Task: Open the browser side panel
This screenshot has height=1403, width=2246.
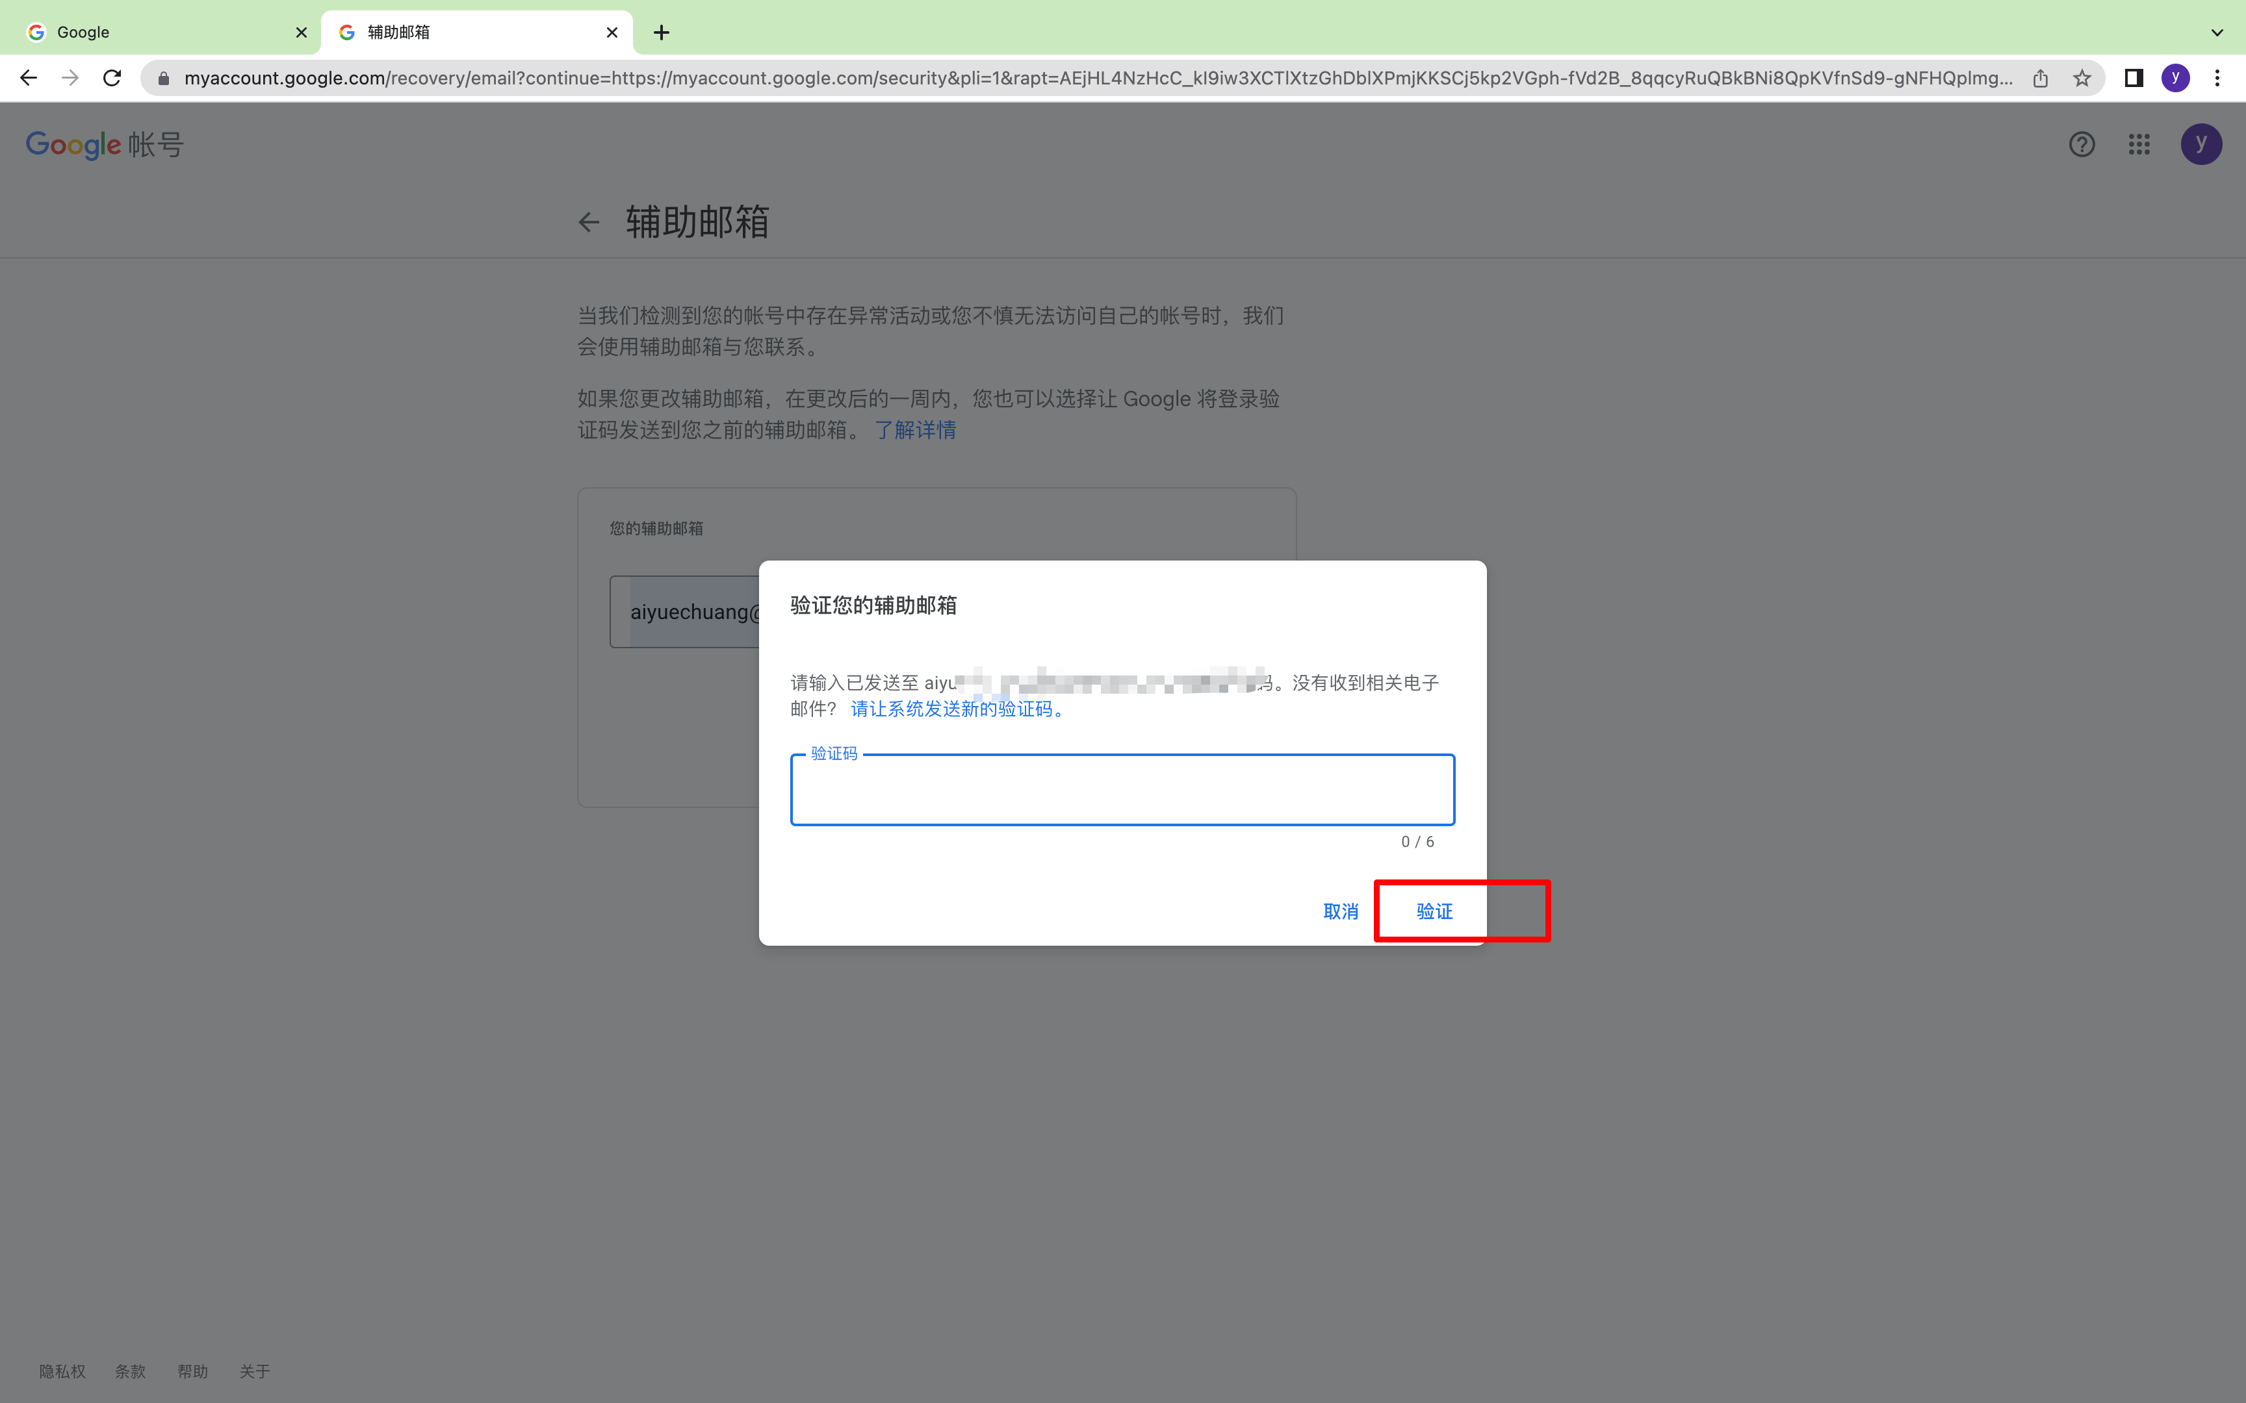Action: coord(2134,79)
